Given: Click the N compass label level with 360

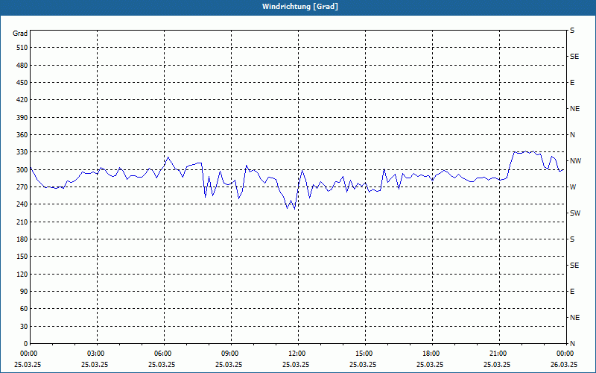Looking at the screenshot, I should click(x=572, y=135).
